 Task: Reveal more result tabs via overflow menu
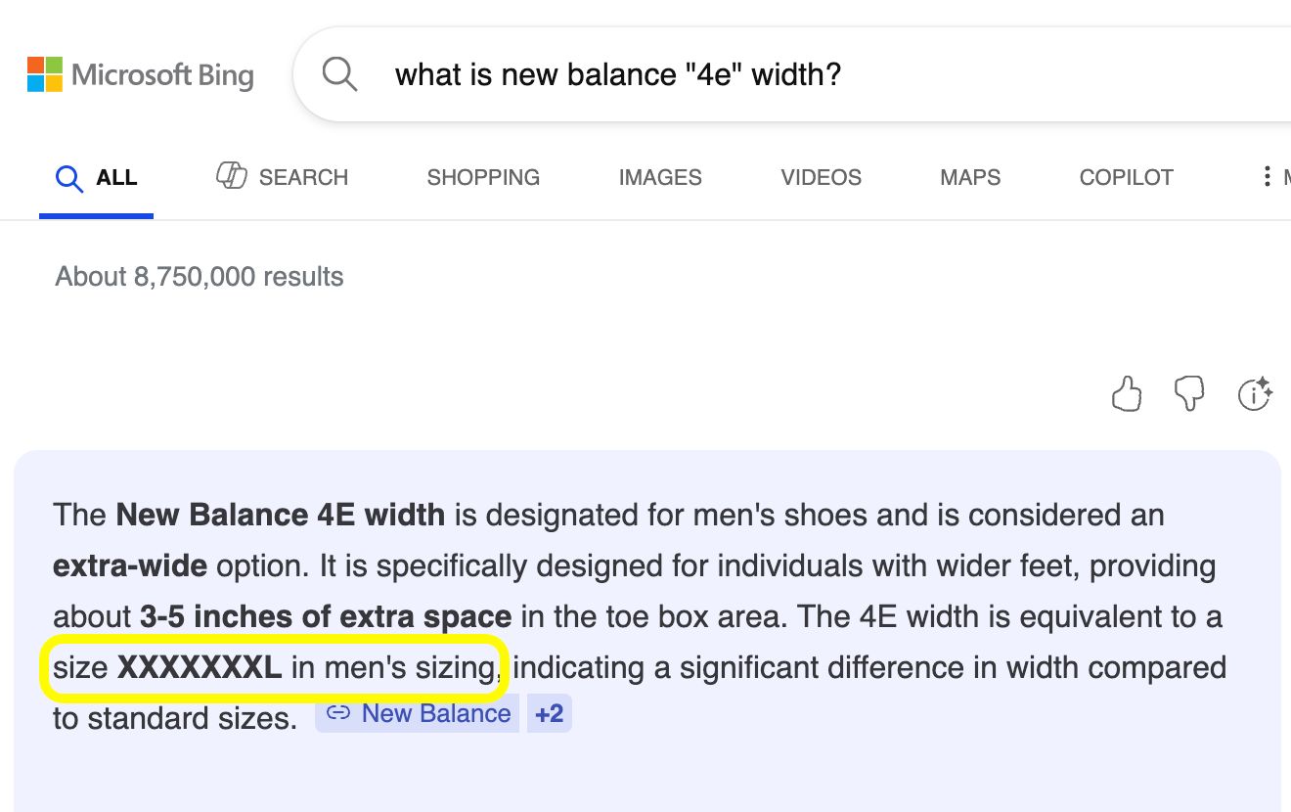pyautogui.click(x=1269, y=176)
